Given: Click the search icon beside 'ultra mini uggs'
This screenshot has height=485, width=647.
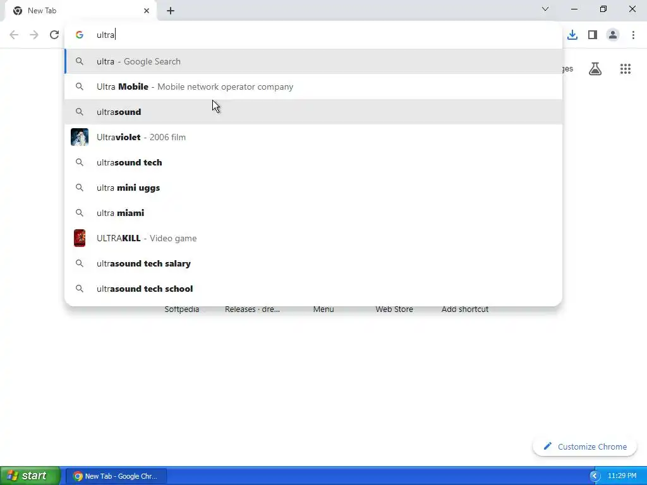Looking at the screenshot, I should click(x=80, y=188).
